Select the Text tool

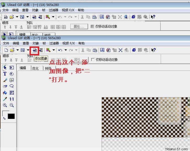pos(5,74)
